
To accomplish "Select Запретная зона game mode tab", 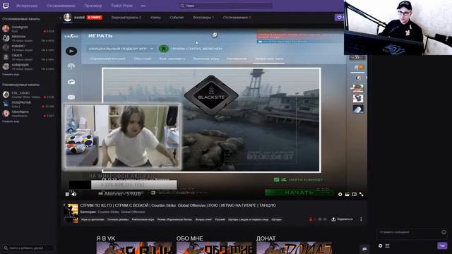I will pos(269,59).
